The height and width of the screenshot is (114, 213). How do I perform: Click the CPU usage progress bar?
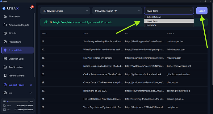click(x=18, y=101)
